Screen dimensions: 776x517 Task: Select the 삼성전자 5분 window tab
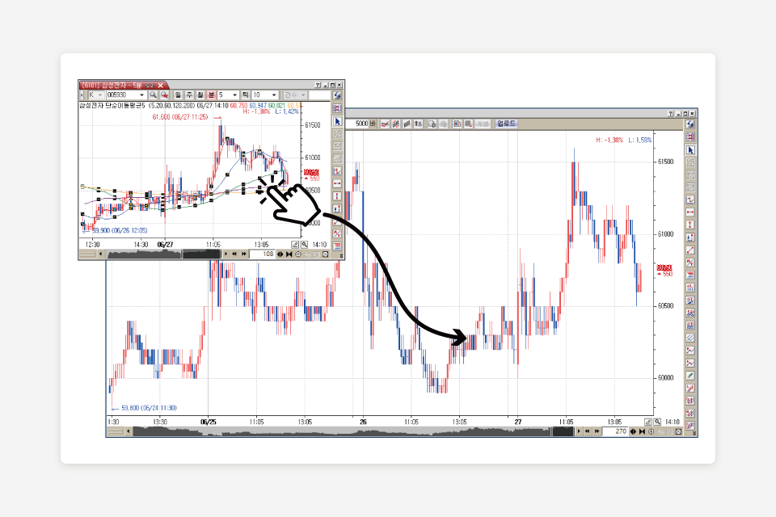coord(122,85)
